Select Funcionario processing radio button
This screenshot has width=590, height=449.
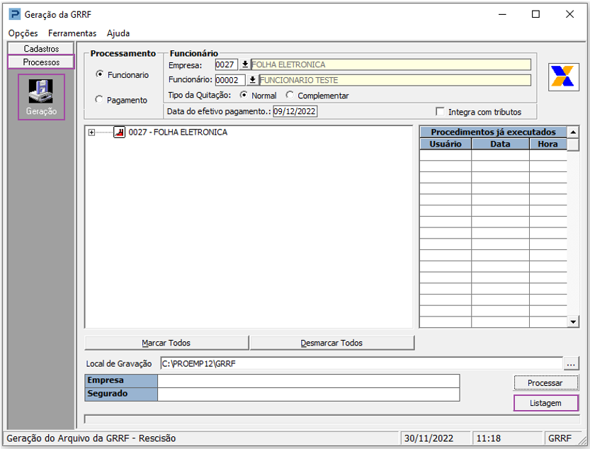100,74
